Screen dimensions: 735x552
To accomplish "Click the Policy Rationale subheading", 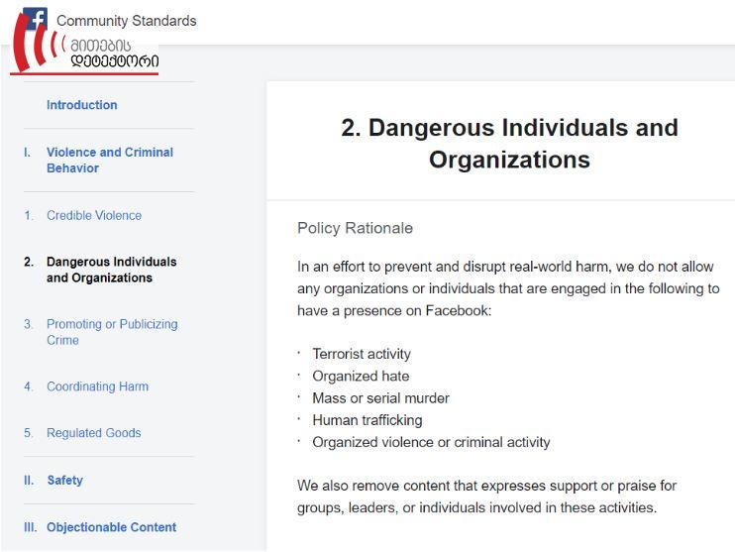I will 355,228.
